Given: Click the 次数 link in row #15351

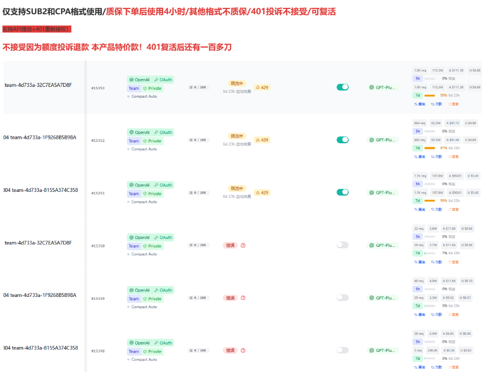Looking at the screenshot, I should pos(437,210).
